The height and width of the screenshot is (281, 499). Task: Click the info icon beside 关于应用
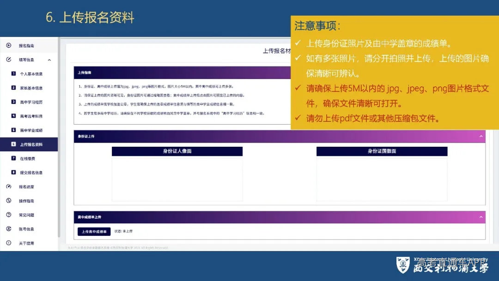9,243
